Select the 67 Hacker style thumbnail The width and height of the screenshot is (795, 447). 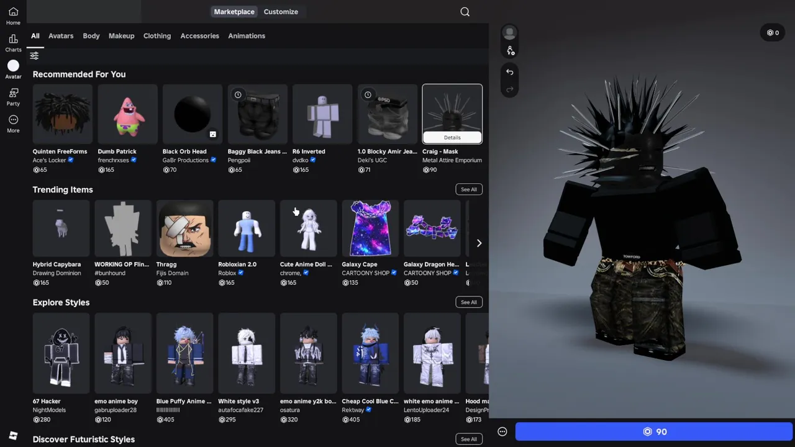(x=61, y=353)
